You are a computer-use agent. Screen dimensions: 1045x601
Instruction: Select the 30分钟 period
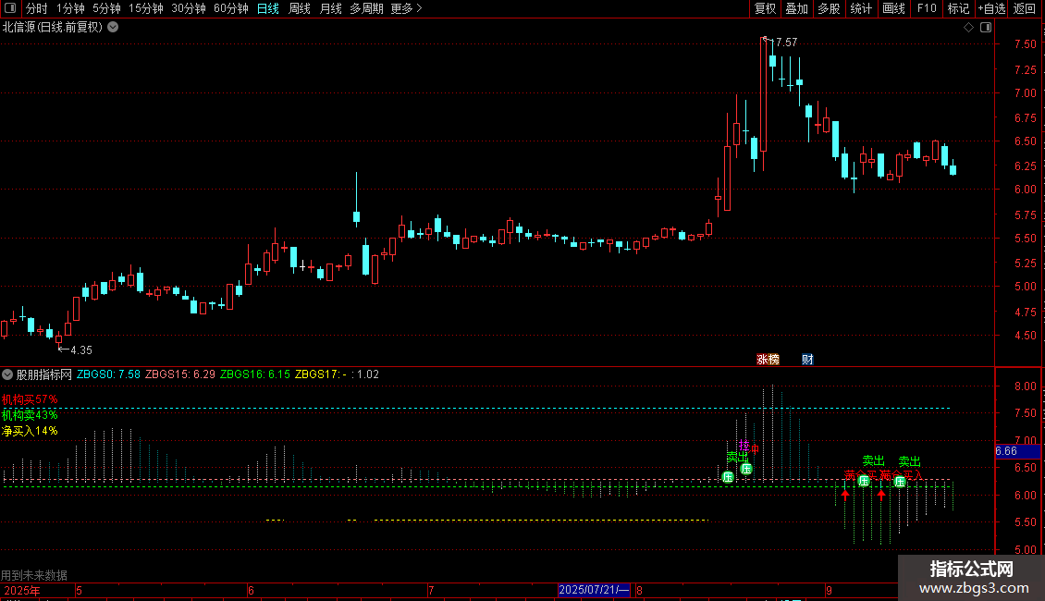188,8
